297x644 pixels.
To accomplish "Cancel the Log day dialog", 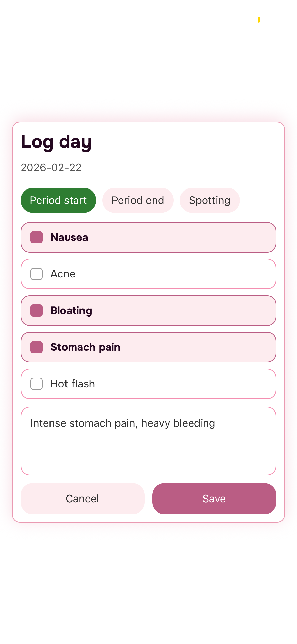I will click(x=82, y=499).
